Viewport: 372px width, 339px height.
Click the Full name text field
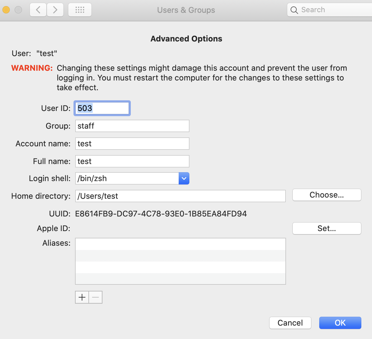132,161
